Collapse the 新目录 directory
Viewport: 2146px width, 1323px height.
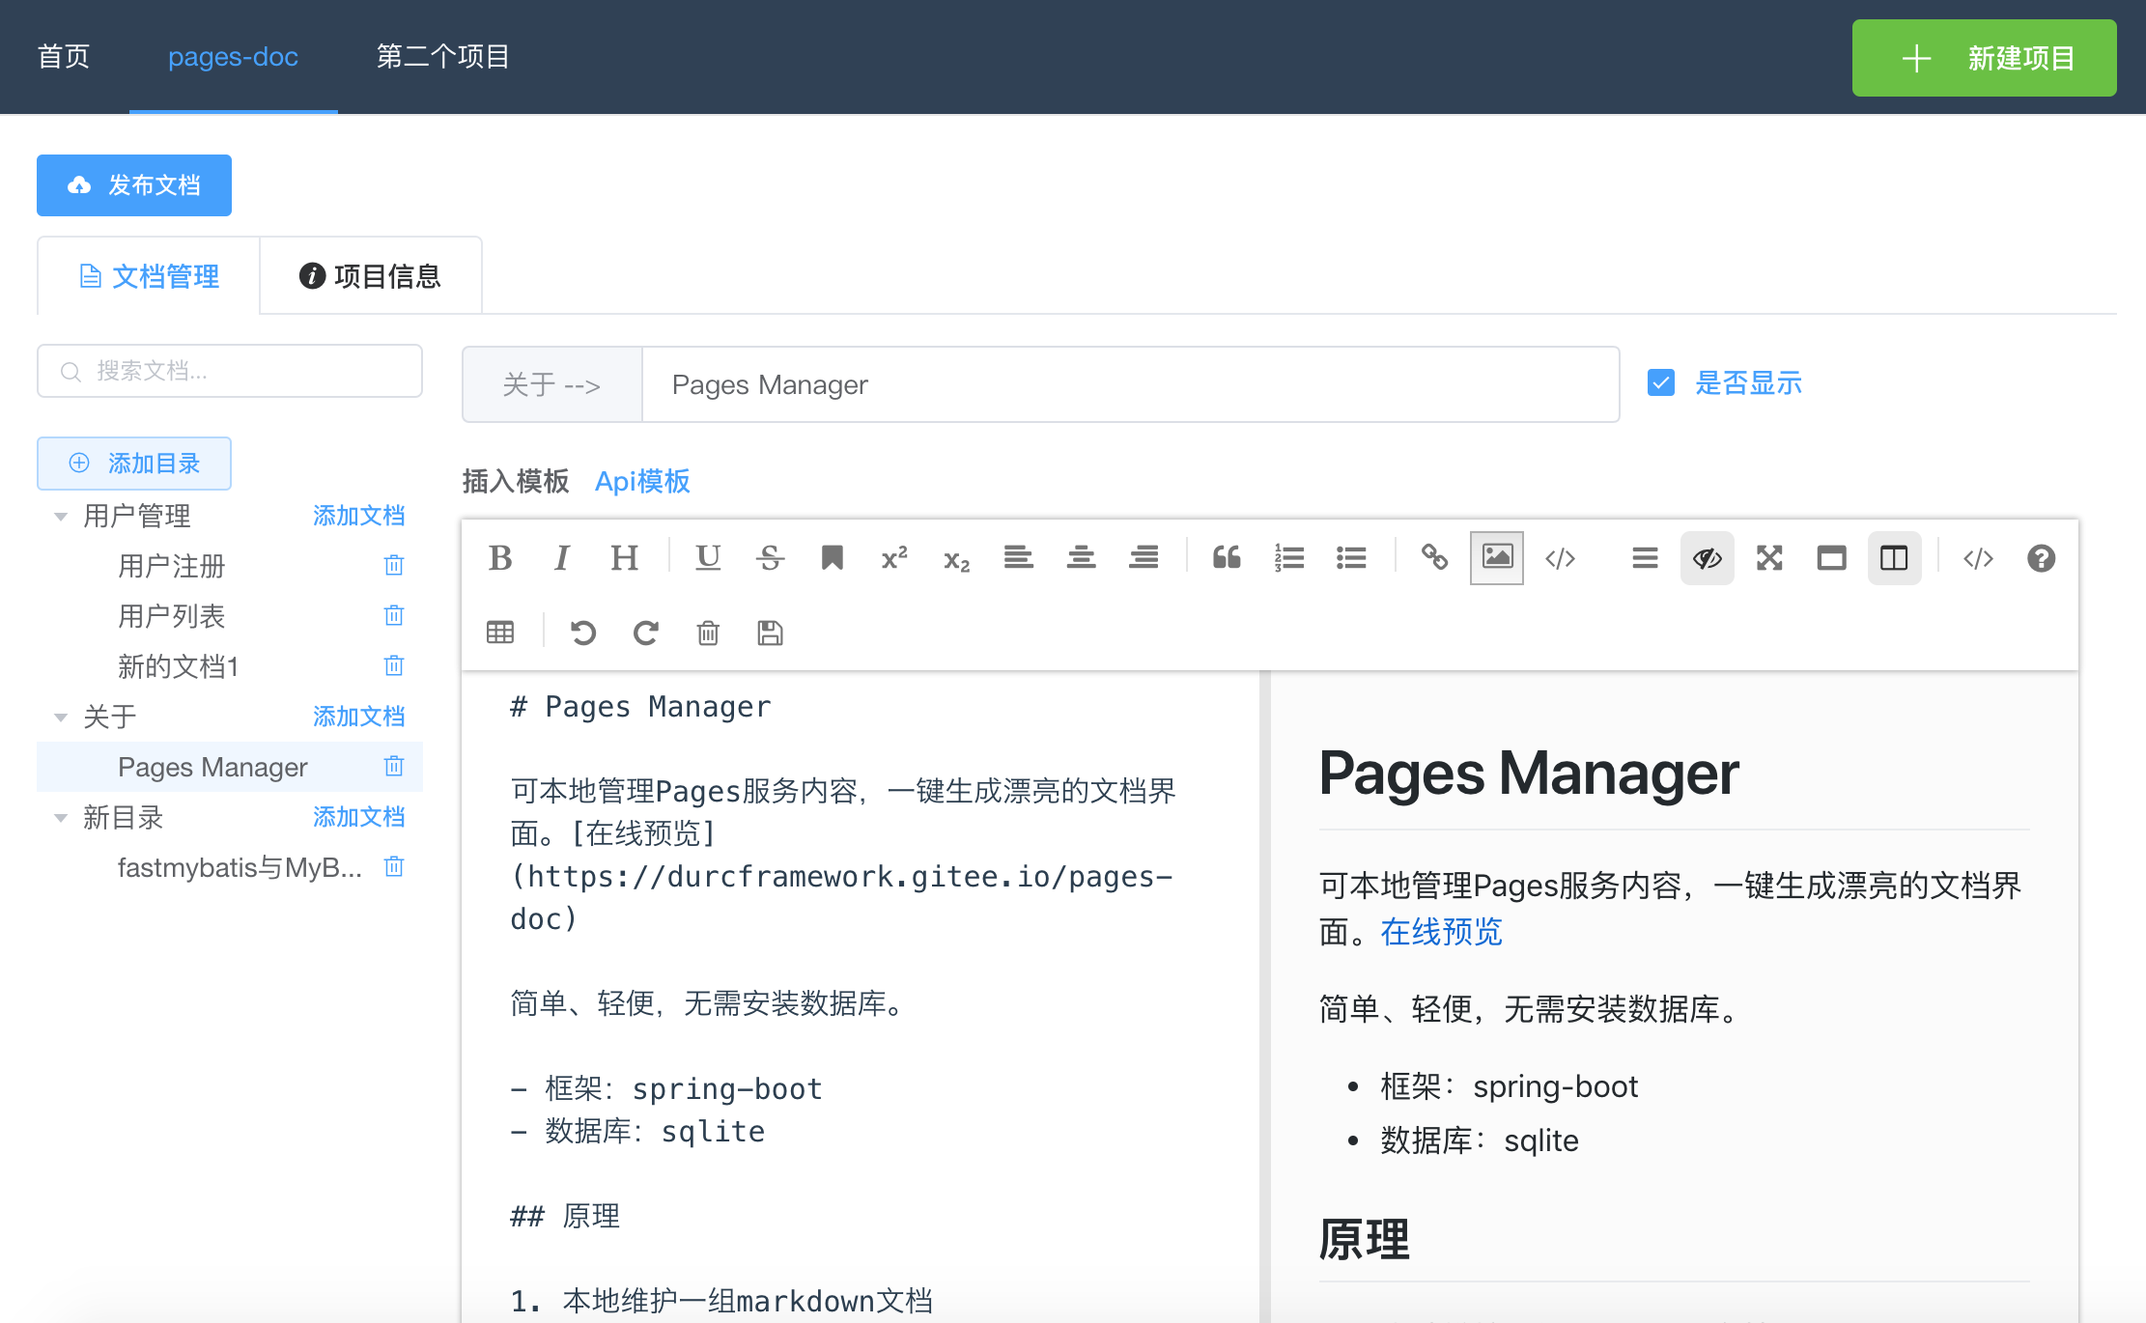(61, 818)
